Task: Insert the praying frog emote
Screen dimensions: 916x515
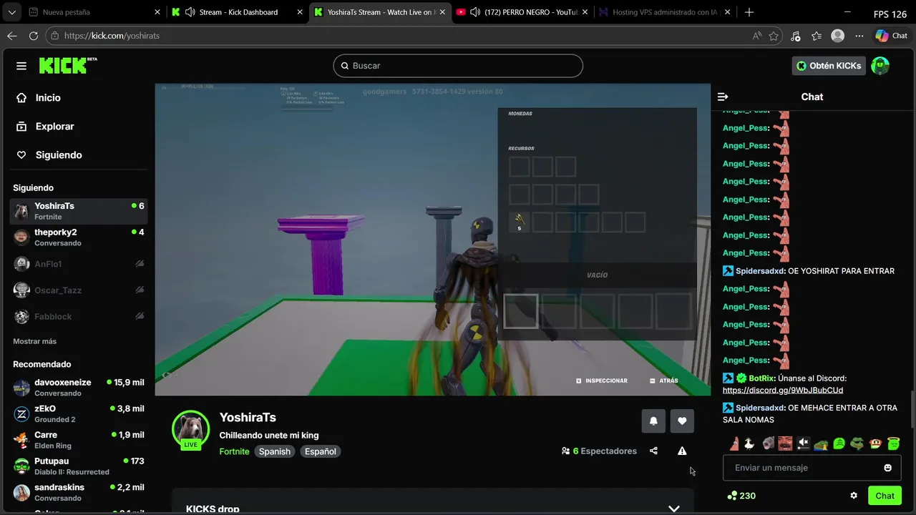Action: point(821,443)
